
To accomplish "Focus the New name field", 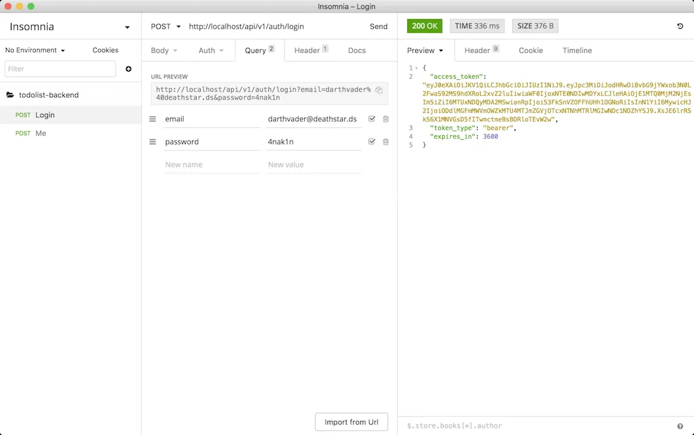I will (x=212, y=165).
